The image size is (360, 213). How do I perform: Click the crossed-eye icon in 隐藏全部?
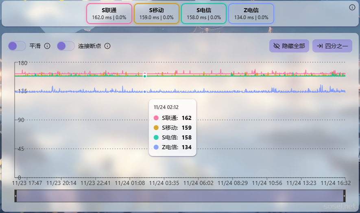[277, 46]
